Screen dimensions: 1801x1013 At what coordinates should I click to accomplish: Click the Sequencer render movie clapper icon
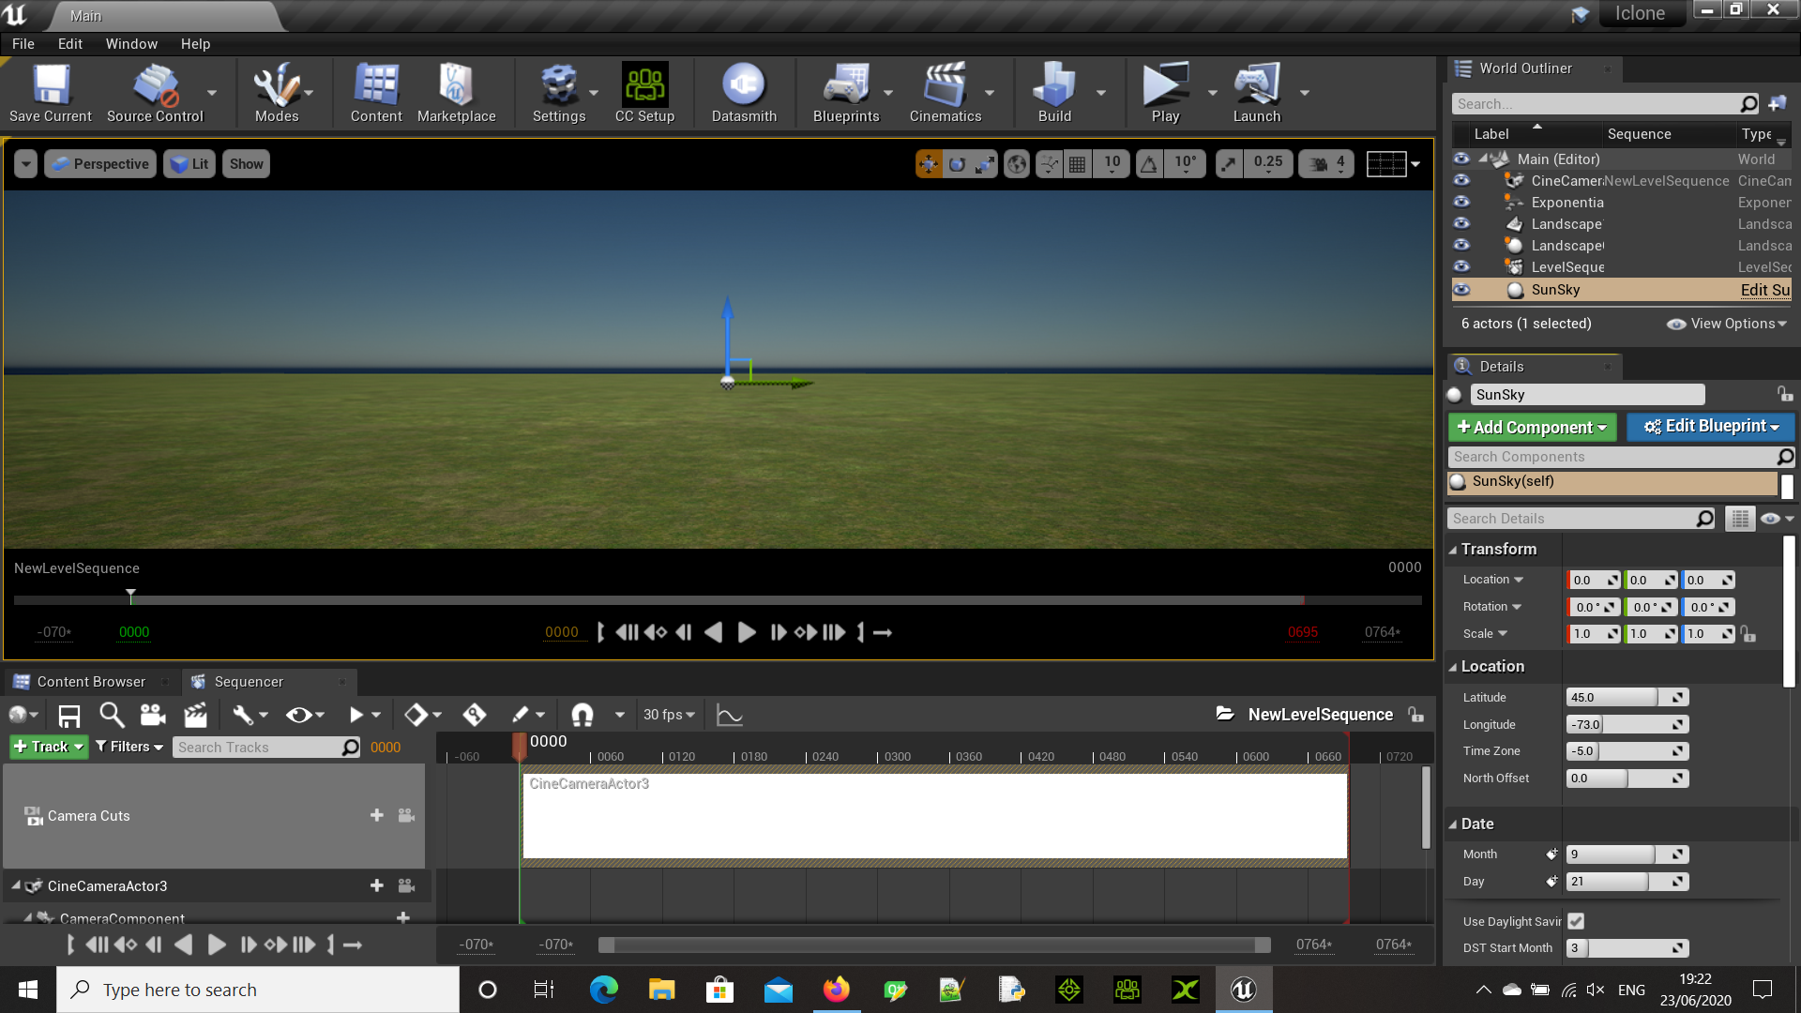(x=195, y=716)
